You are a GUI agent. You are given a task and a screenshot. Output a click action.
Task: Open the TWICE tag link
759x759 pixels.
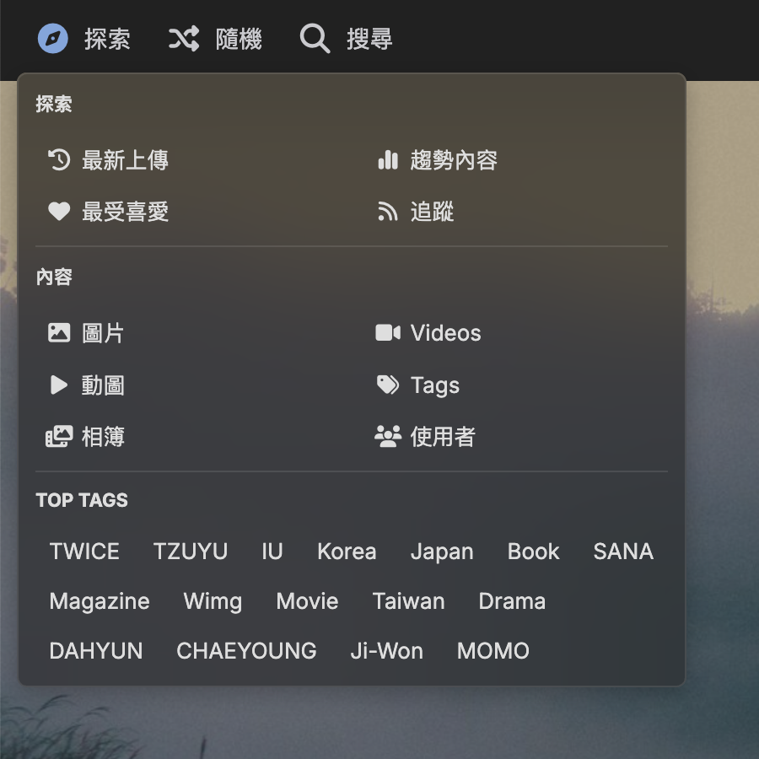[x=84, y=552]
